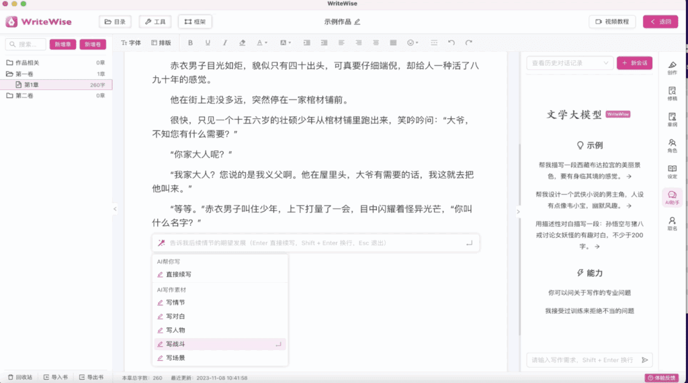688x383 pixels.
Task: Click the 输入写作需求 chat input field
Action: tap(582, 360)
